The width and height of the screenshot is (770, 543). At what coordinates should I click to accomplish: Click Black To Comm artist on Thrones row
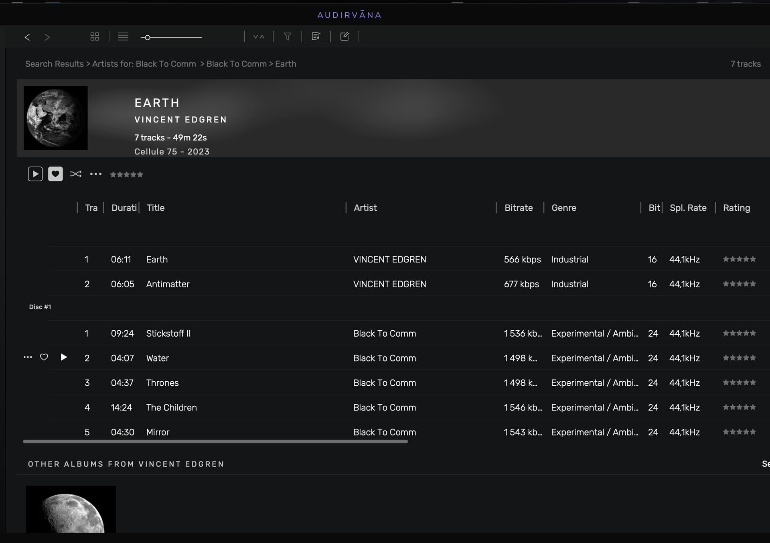[385, 383]
